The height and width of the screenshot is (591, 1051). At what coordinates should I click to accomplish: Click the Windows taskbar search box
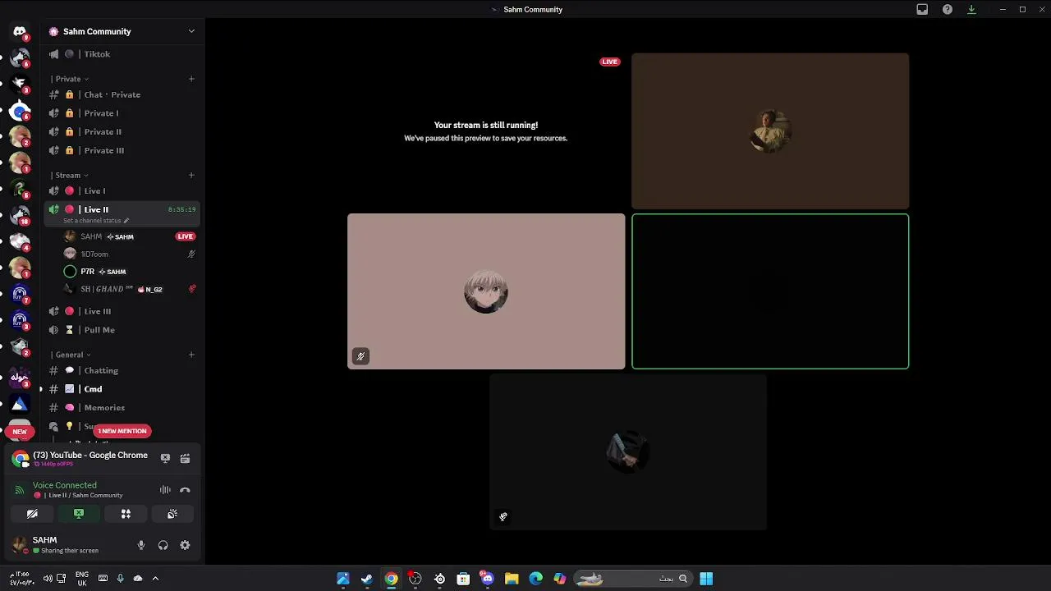(x=632, y=579)
